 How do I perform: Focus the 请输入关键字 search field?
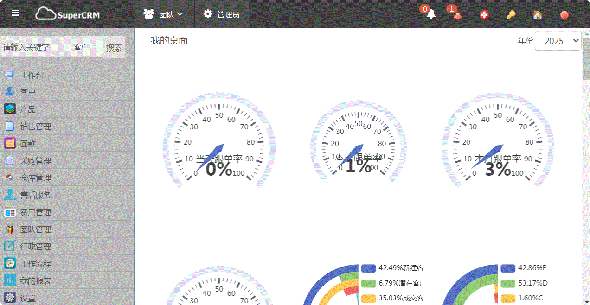pyautogui.click(x=30, y=47)
